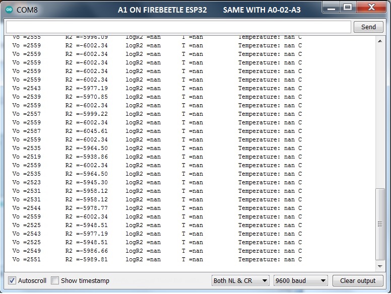The width and height of the screenshot is (391, 294).
Task: Click the scrollbar up arrow
Action: tap(380, 41)
